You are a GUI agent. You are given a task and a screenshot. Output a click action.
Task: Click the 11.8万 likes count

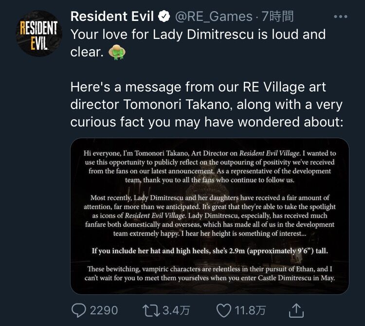(x=250, y=310)
